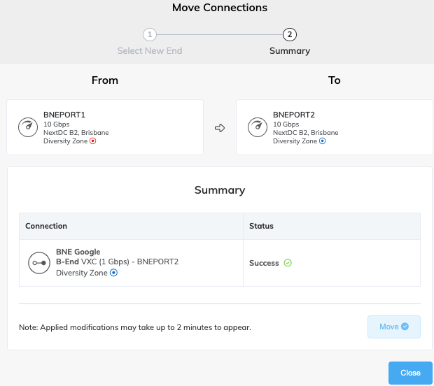Click the Connection column header

pos(46,227)
